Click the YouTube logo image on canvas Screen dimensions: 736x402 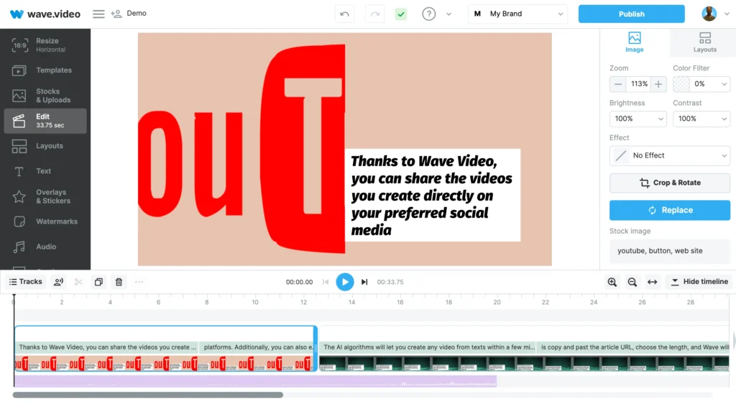coord(241,150)
